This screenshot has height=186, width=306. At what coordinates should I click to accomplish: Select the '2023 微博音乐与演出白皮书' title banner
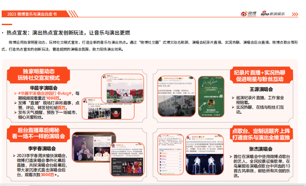[32, 14]
